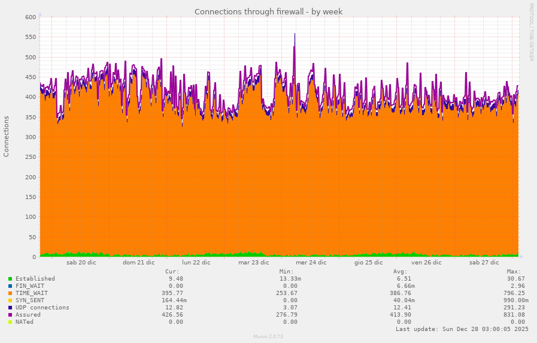
Task: Click the mar 23 dic axis label
Action: coord(254,263)
